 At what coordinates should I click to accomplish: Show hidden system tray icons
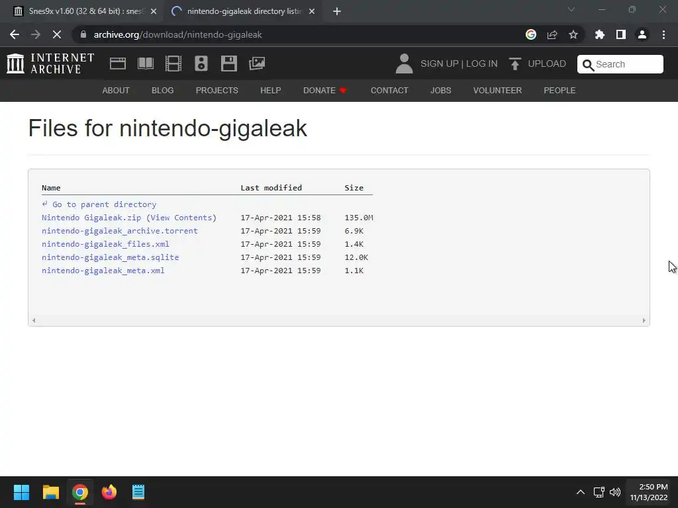tap(581, 492)
